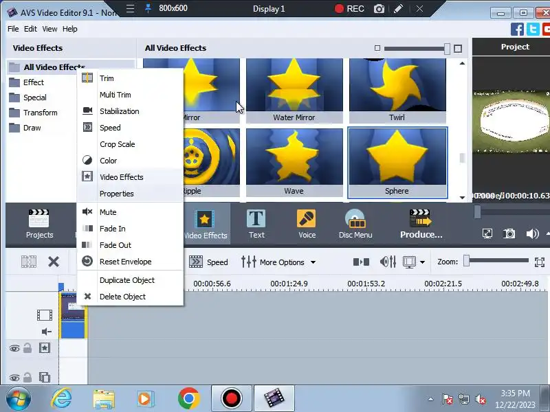Pick the Ripple effect thumbnail
Screen dimensions: 550x412
pyautogui.click(x=212, y=163)
